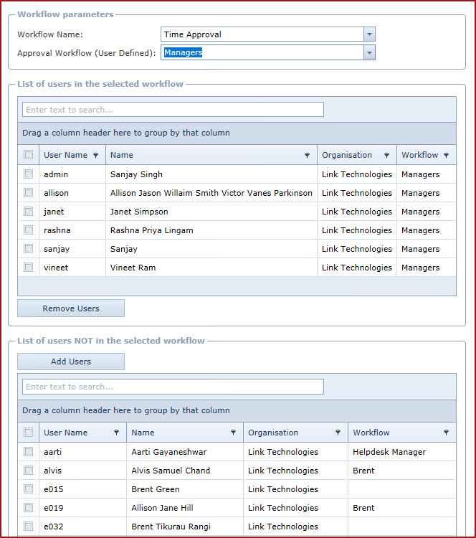Click the name Allison Jason Willaim Smith Victor Vanes Parkinson
The height and width of the screenshot is (538, 476).
[211, 193]
